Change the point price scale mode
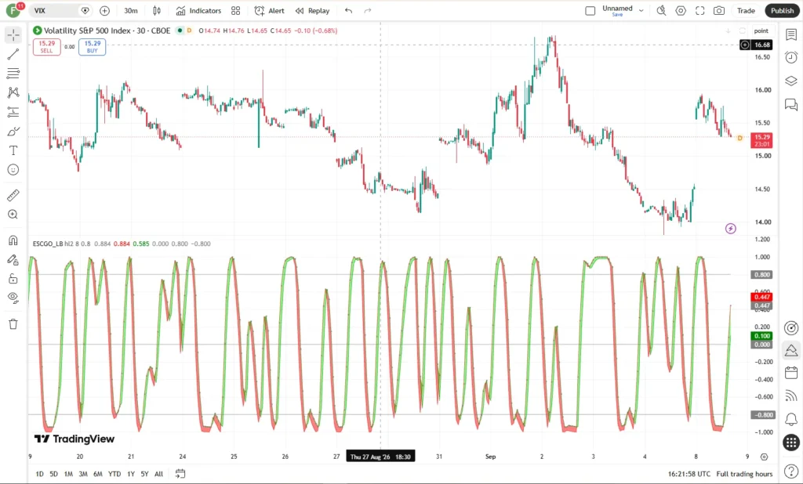 click(761, 31)
